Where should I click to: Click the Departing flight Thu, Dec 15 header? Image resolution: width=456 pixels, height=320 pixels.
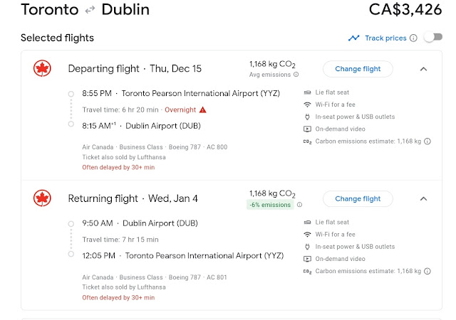[x=135, y=69]
